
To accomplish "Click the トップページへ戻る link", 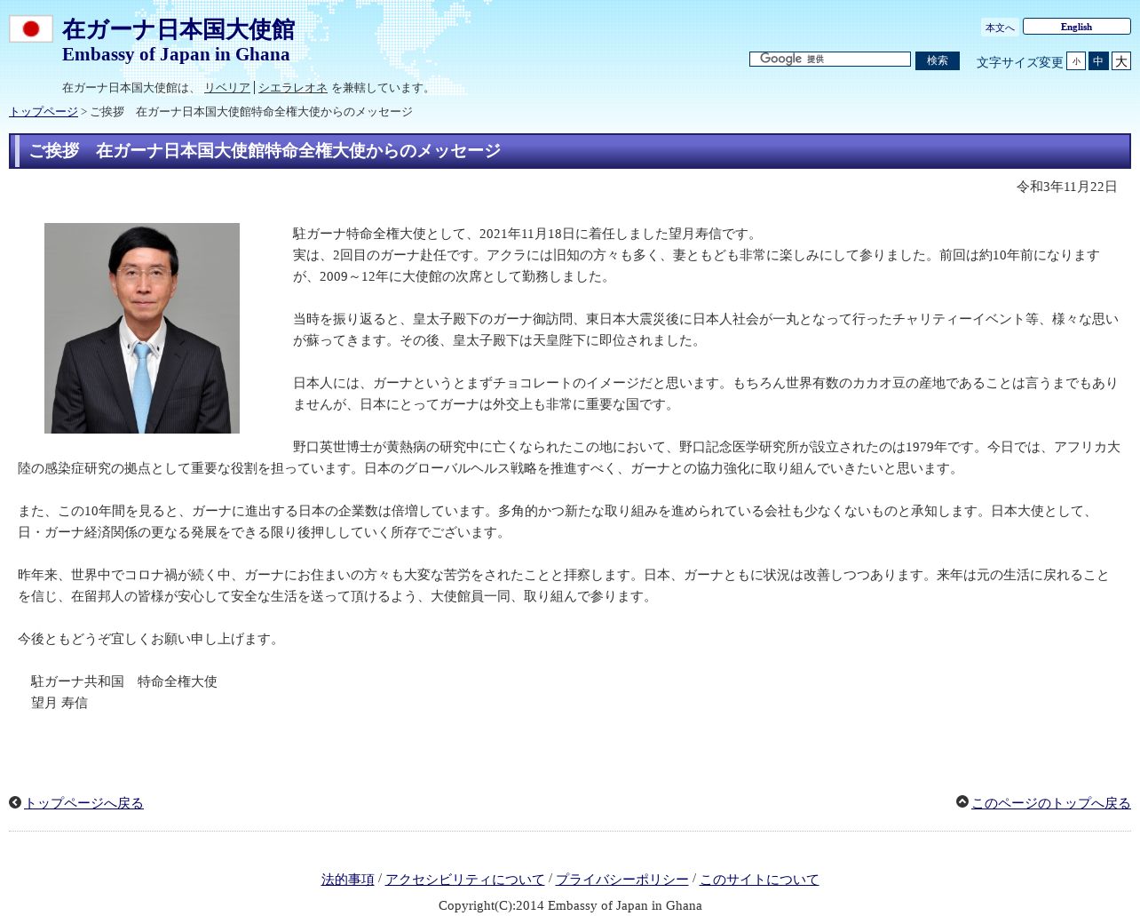I will (83, 803).
